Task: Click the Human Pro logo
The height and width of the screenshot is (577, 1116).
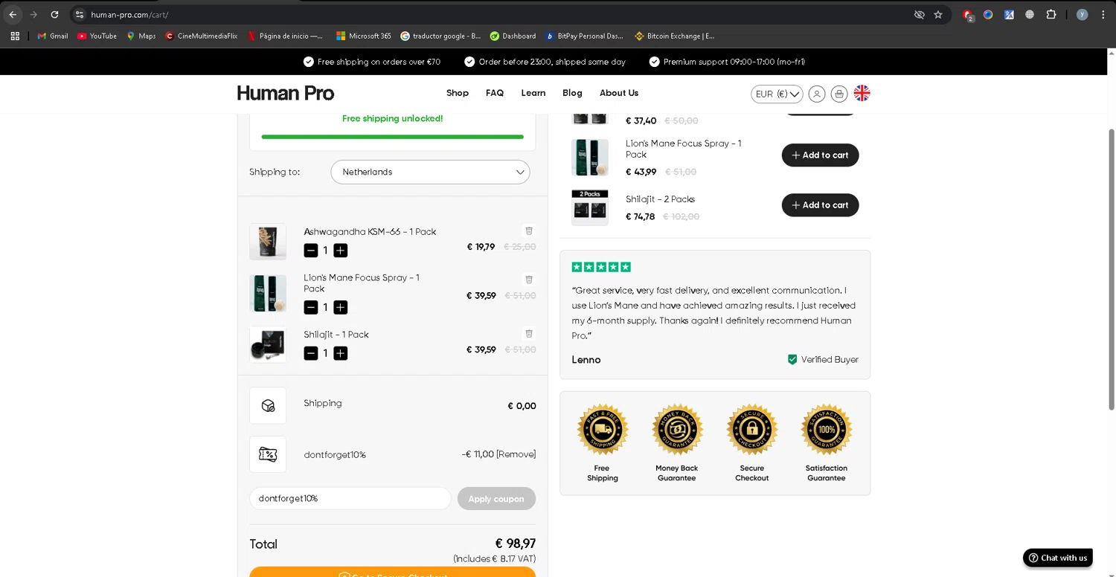Action: pyautogui.click(x=286, y=93)
